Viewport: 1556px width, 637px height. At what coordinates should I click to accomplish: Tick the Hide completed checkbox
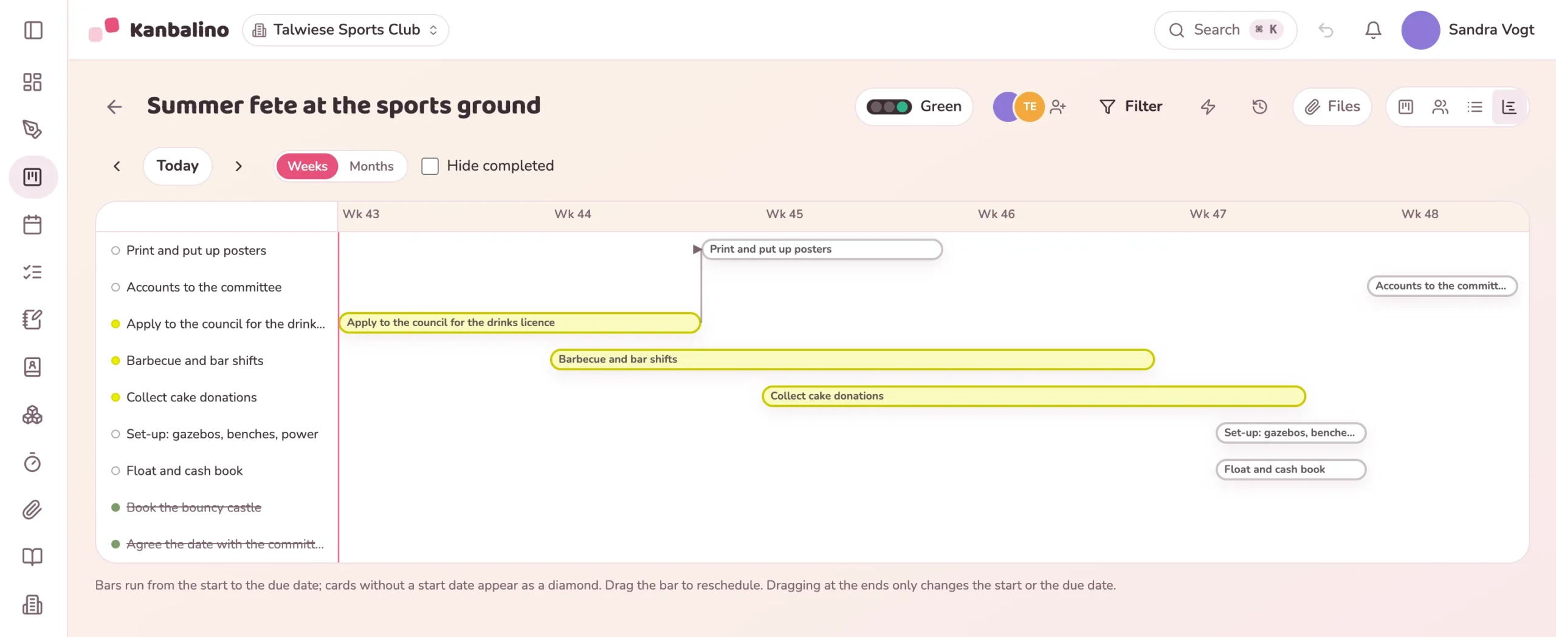430,166
